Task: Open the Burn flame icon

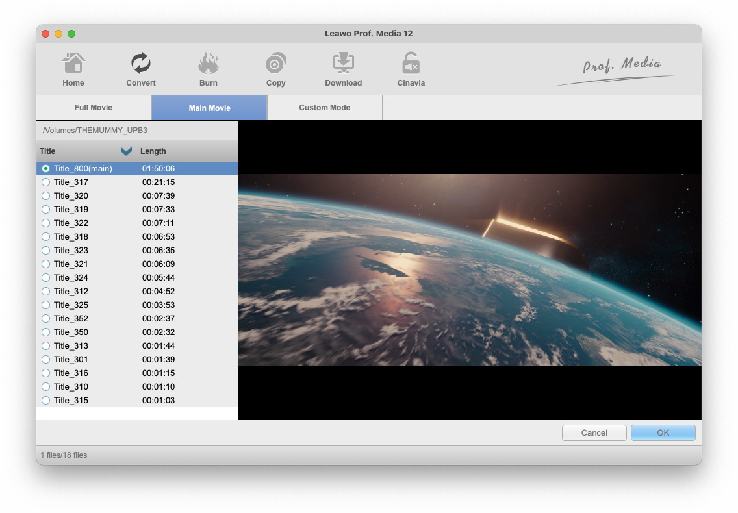Action: click(x=209, y=64)
